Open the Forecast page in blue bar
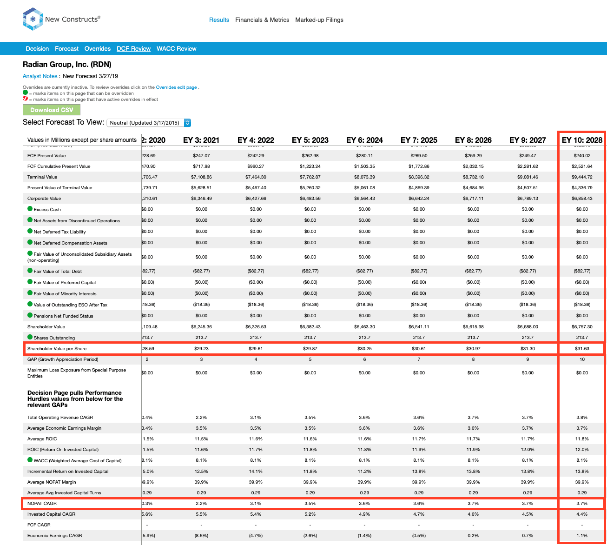This screenshot has height=545, width=607. click(67, 48)
